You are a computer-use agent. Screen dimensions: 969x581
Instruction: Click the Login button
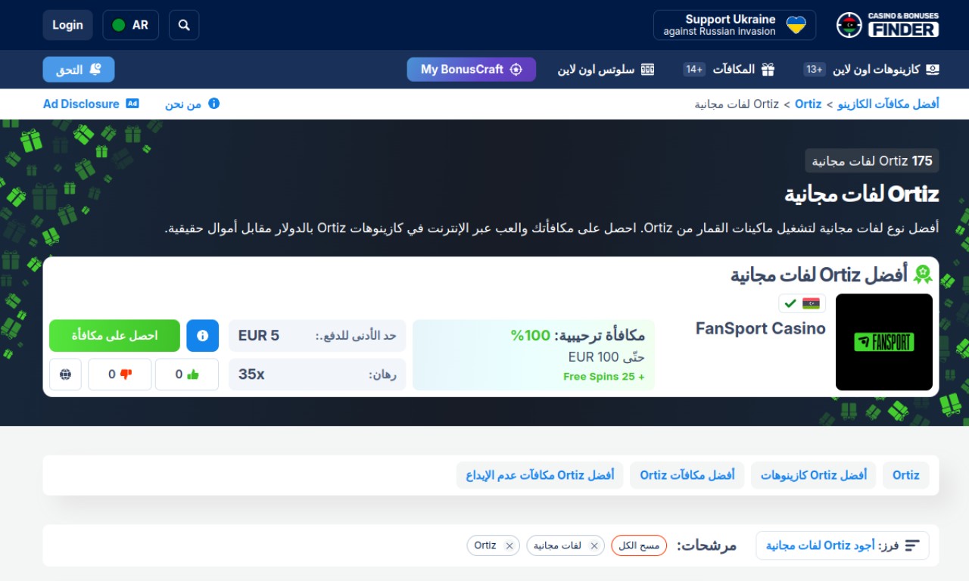tap(67, 25)
